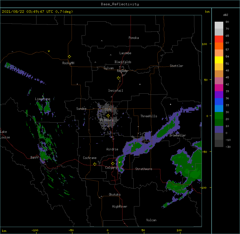Viewport: 240px width, 234px height.
Task: Select the 60 dBZ orange color swatch
Action: pyautogui.click(x=219, y=46)
